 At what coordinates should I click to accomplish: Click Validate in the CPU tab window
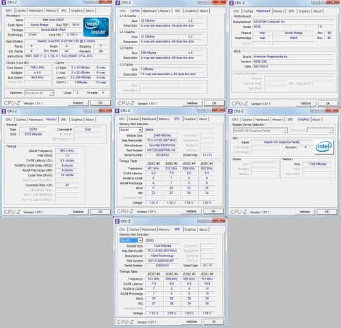click(x=78, y=103)
